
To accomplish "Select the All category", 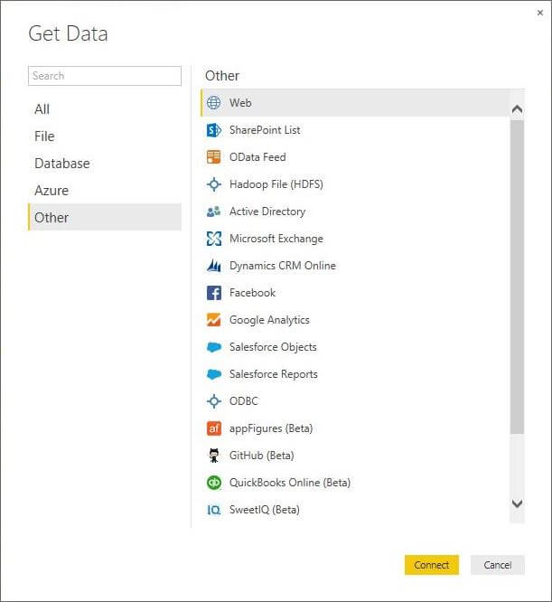I will tap(104, 109).
